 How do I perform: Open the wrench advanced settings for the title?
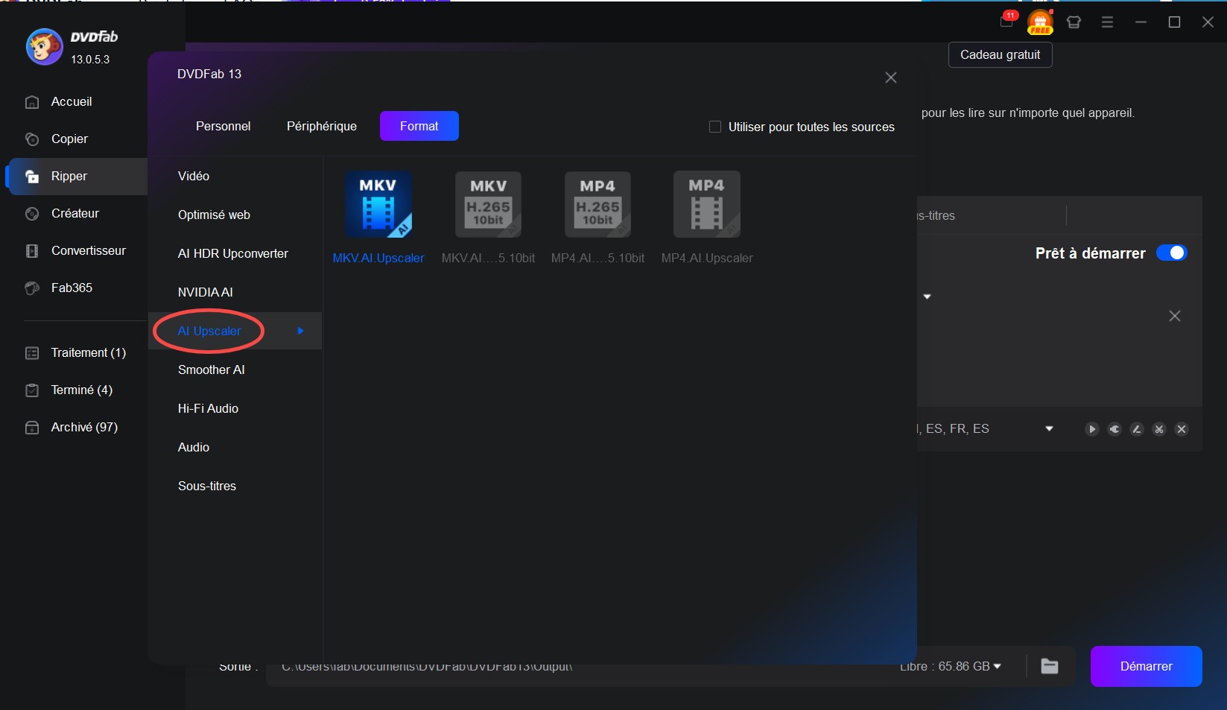click(1115, 429)
